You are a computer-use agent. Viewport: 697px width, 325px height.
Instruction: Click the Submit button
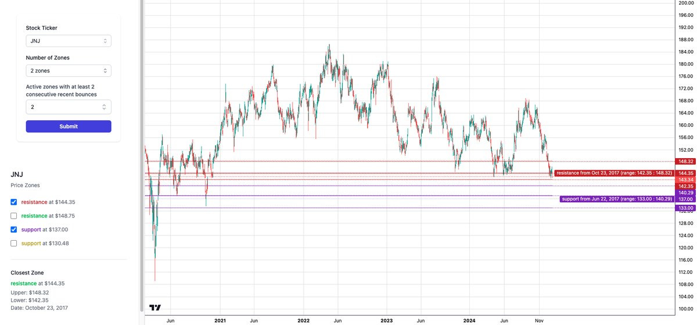coord(69,126)
